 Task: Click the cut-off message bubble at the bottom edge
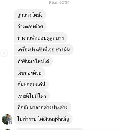[x=49, y=129]
